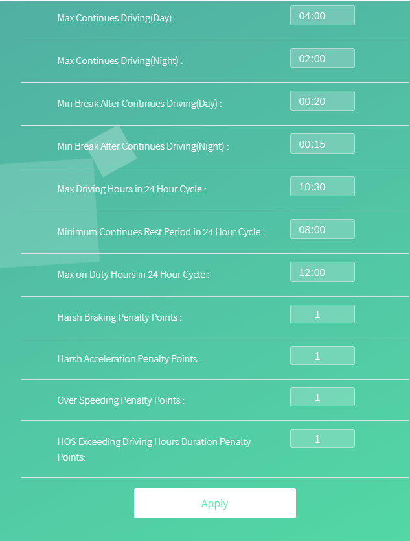
Task: Focus the Max Driving Hours in 24 Hour Cycle field
Action: (322, 187)
